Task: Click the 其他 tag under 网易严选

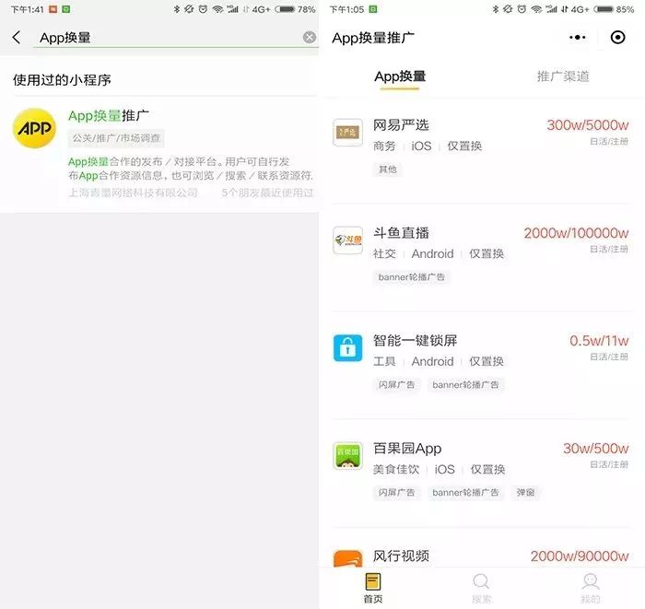Action: click(388, 170)
